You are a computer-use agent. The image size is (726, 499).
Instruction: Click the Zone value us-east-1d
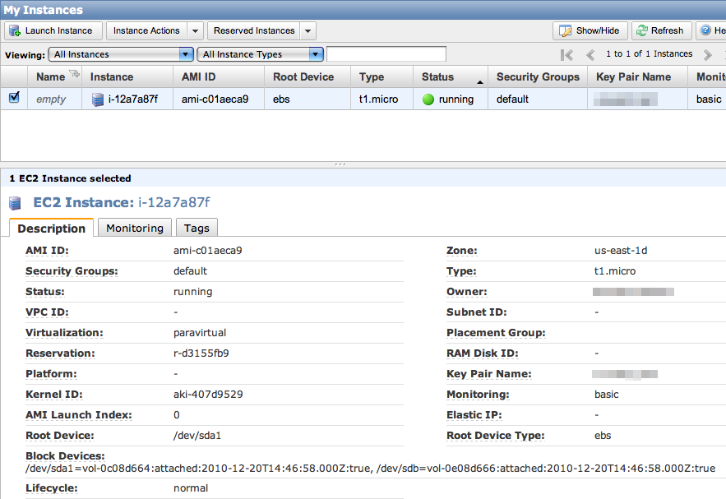pyautogui.click(x=621, y=251)
